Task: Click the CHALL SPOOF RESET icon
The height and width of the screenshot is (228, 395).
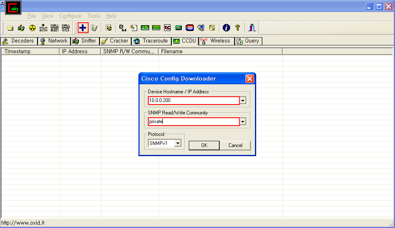Action: 55,28
